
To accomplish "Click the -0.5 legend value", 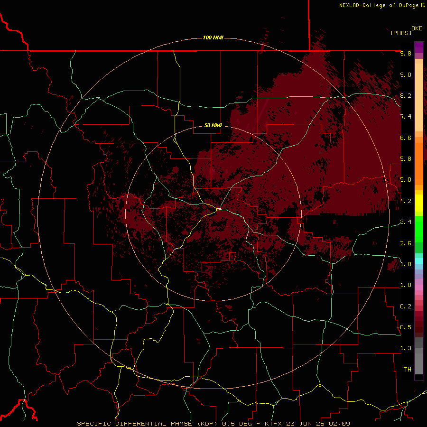I will coord(404,327).
